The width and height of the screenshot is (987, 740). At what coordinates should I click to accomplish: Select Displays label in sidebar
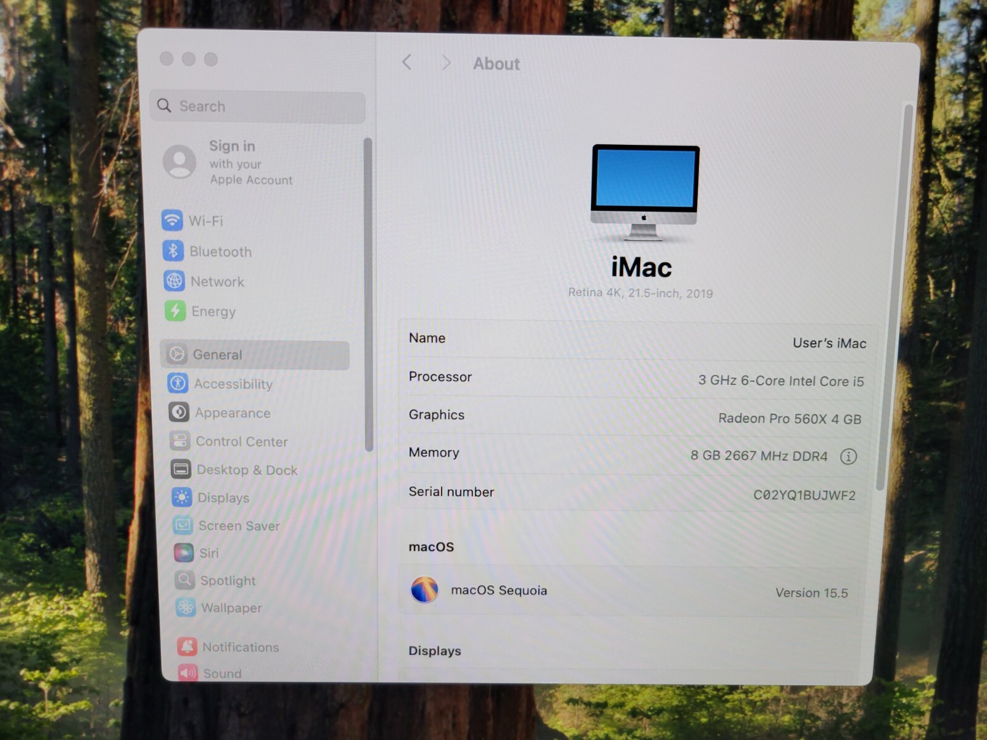tap(223, 498)
